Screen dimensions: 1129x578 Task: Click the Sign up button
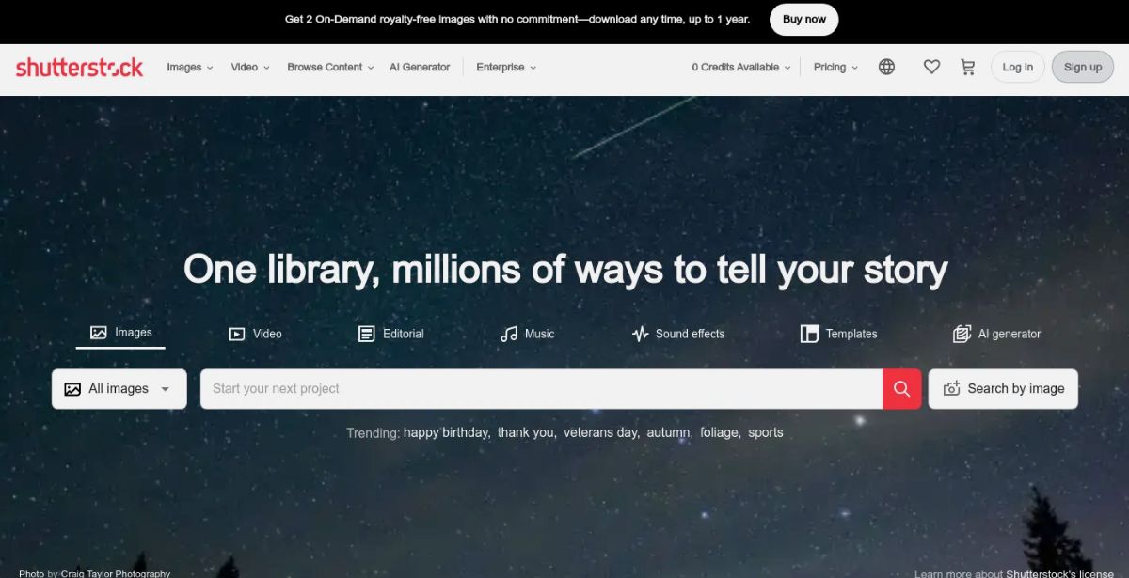(x=1083, y=67)
